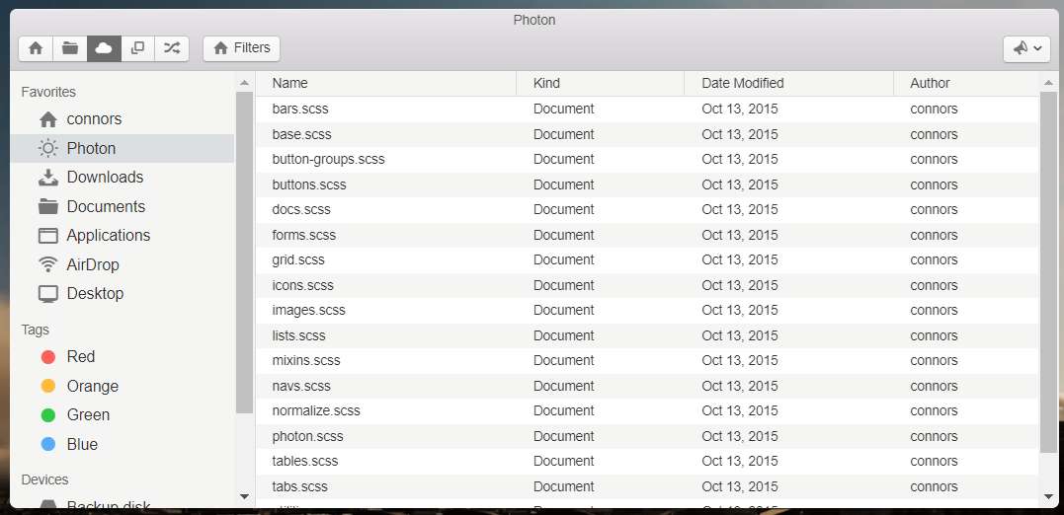Viewport: 1064px width, 515px height.
Task: Select the photon.scss file row
Action: 647,436
